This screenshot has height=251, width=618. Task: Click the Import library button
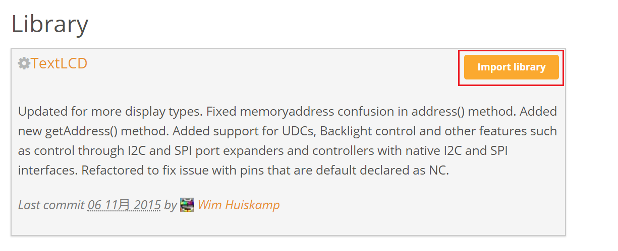coord(511,67)
